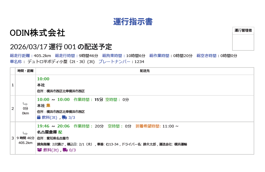Click the blue package icon beside 飲料(3t)
The image size is (265, 172).
pos(39,117)
